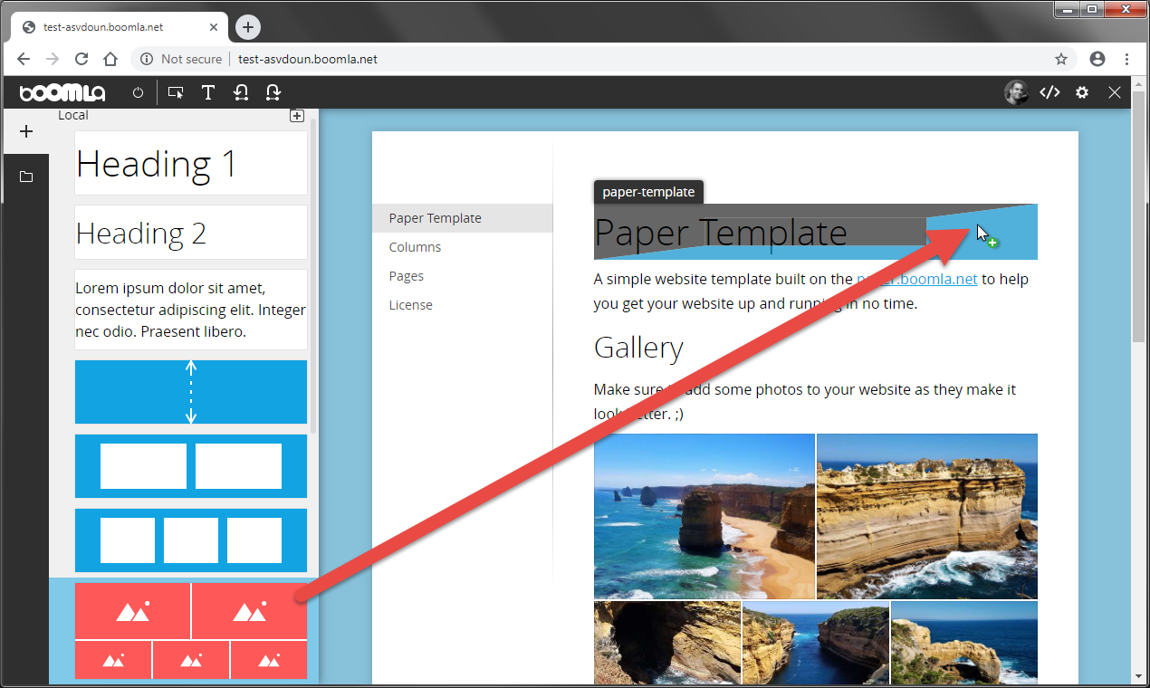
Task: Open the narrow ocean gorge photo
Action: pos(816,643)
